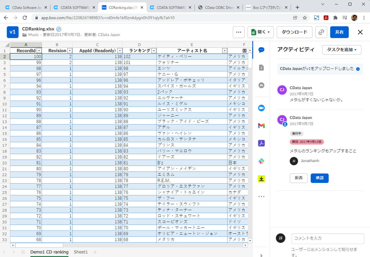Image resolution: width=370 pixels, height=257 pixels.
Task: Click the gray circled M integration icon
Action: point(261,85)
